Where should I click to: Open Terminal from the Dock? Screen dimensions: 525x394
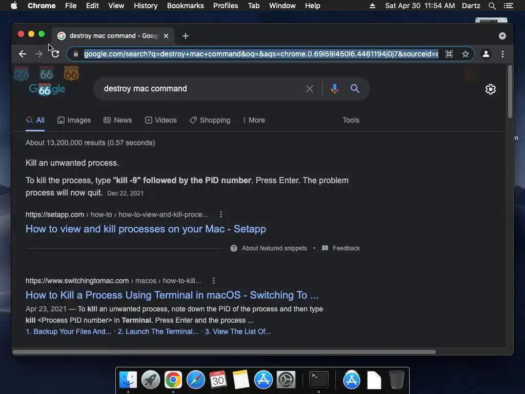pyautogui.click(x=318, y=380)
